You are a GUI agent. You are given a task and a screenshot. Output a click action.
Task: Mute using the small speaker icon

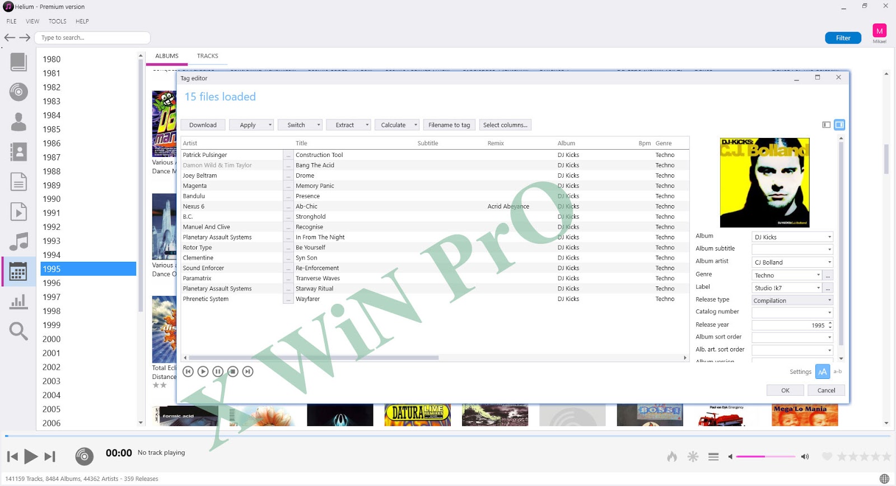pyautogui.click(x=730, y=456)
